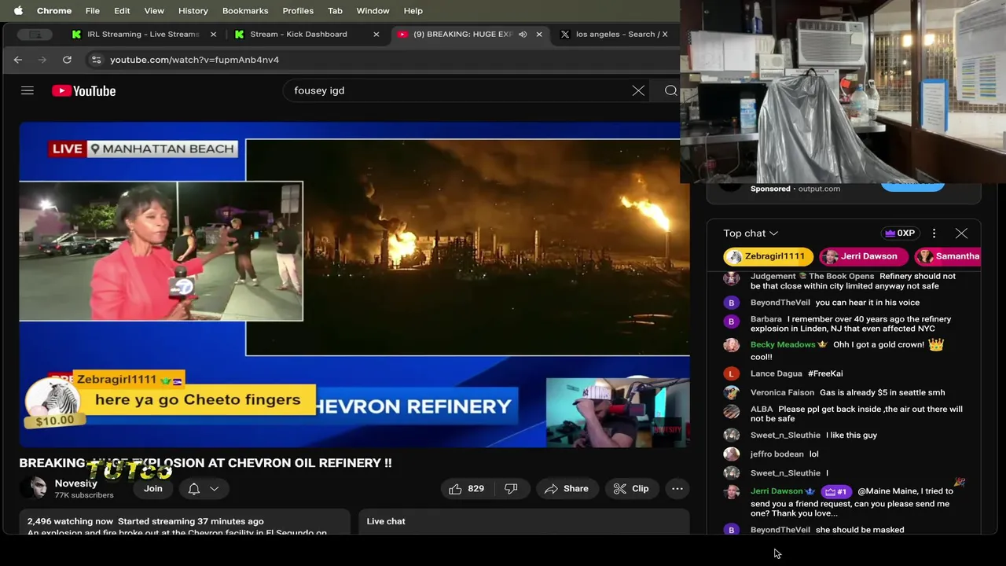Open the Window menu
The width and height of the screenshot is (1006, 566).
(373, 11)
